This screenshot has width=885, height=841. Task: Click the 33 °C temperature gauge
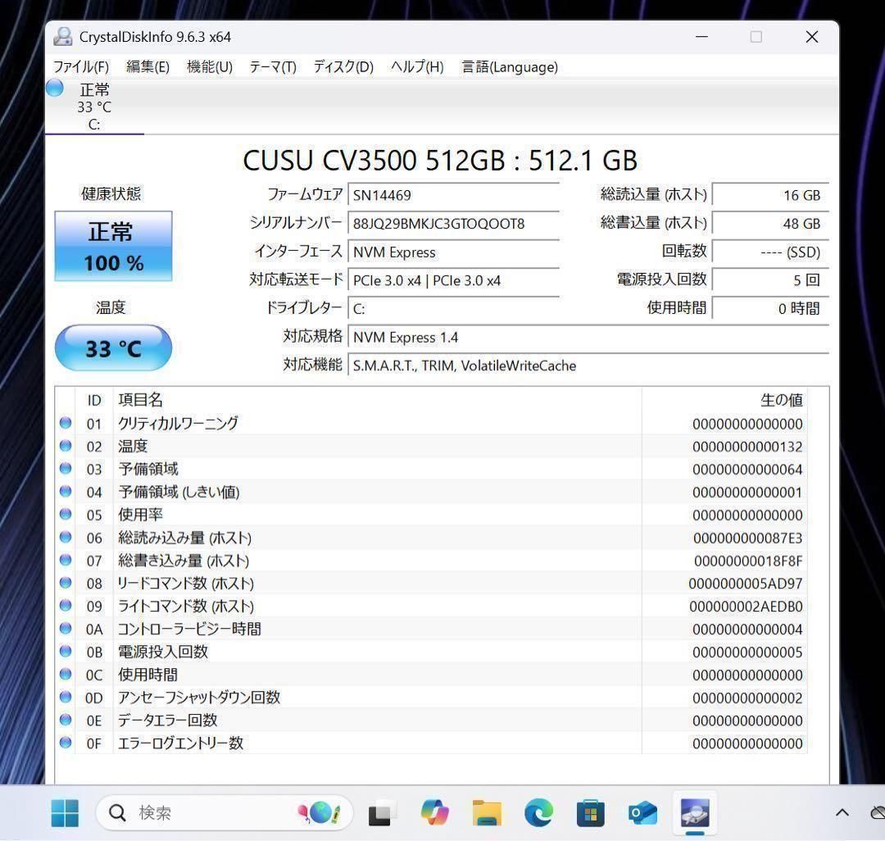(x=112, y=348)
